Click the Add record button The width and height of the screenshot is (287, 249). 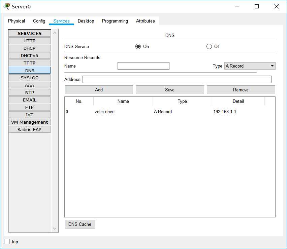pos(99,90)
